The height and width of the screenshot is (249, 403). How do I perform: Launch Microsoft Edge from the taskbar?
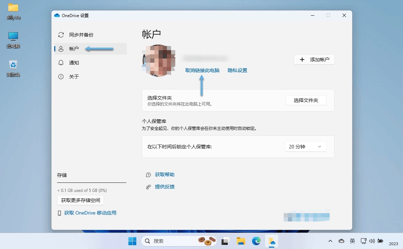pyautogui.click(x=256, y=241)
